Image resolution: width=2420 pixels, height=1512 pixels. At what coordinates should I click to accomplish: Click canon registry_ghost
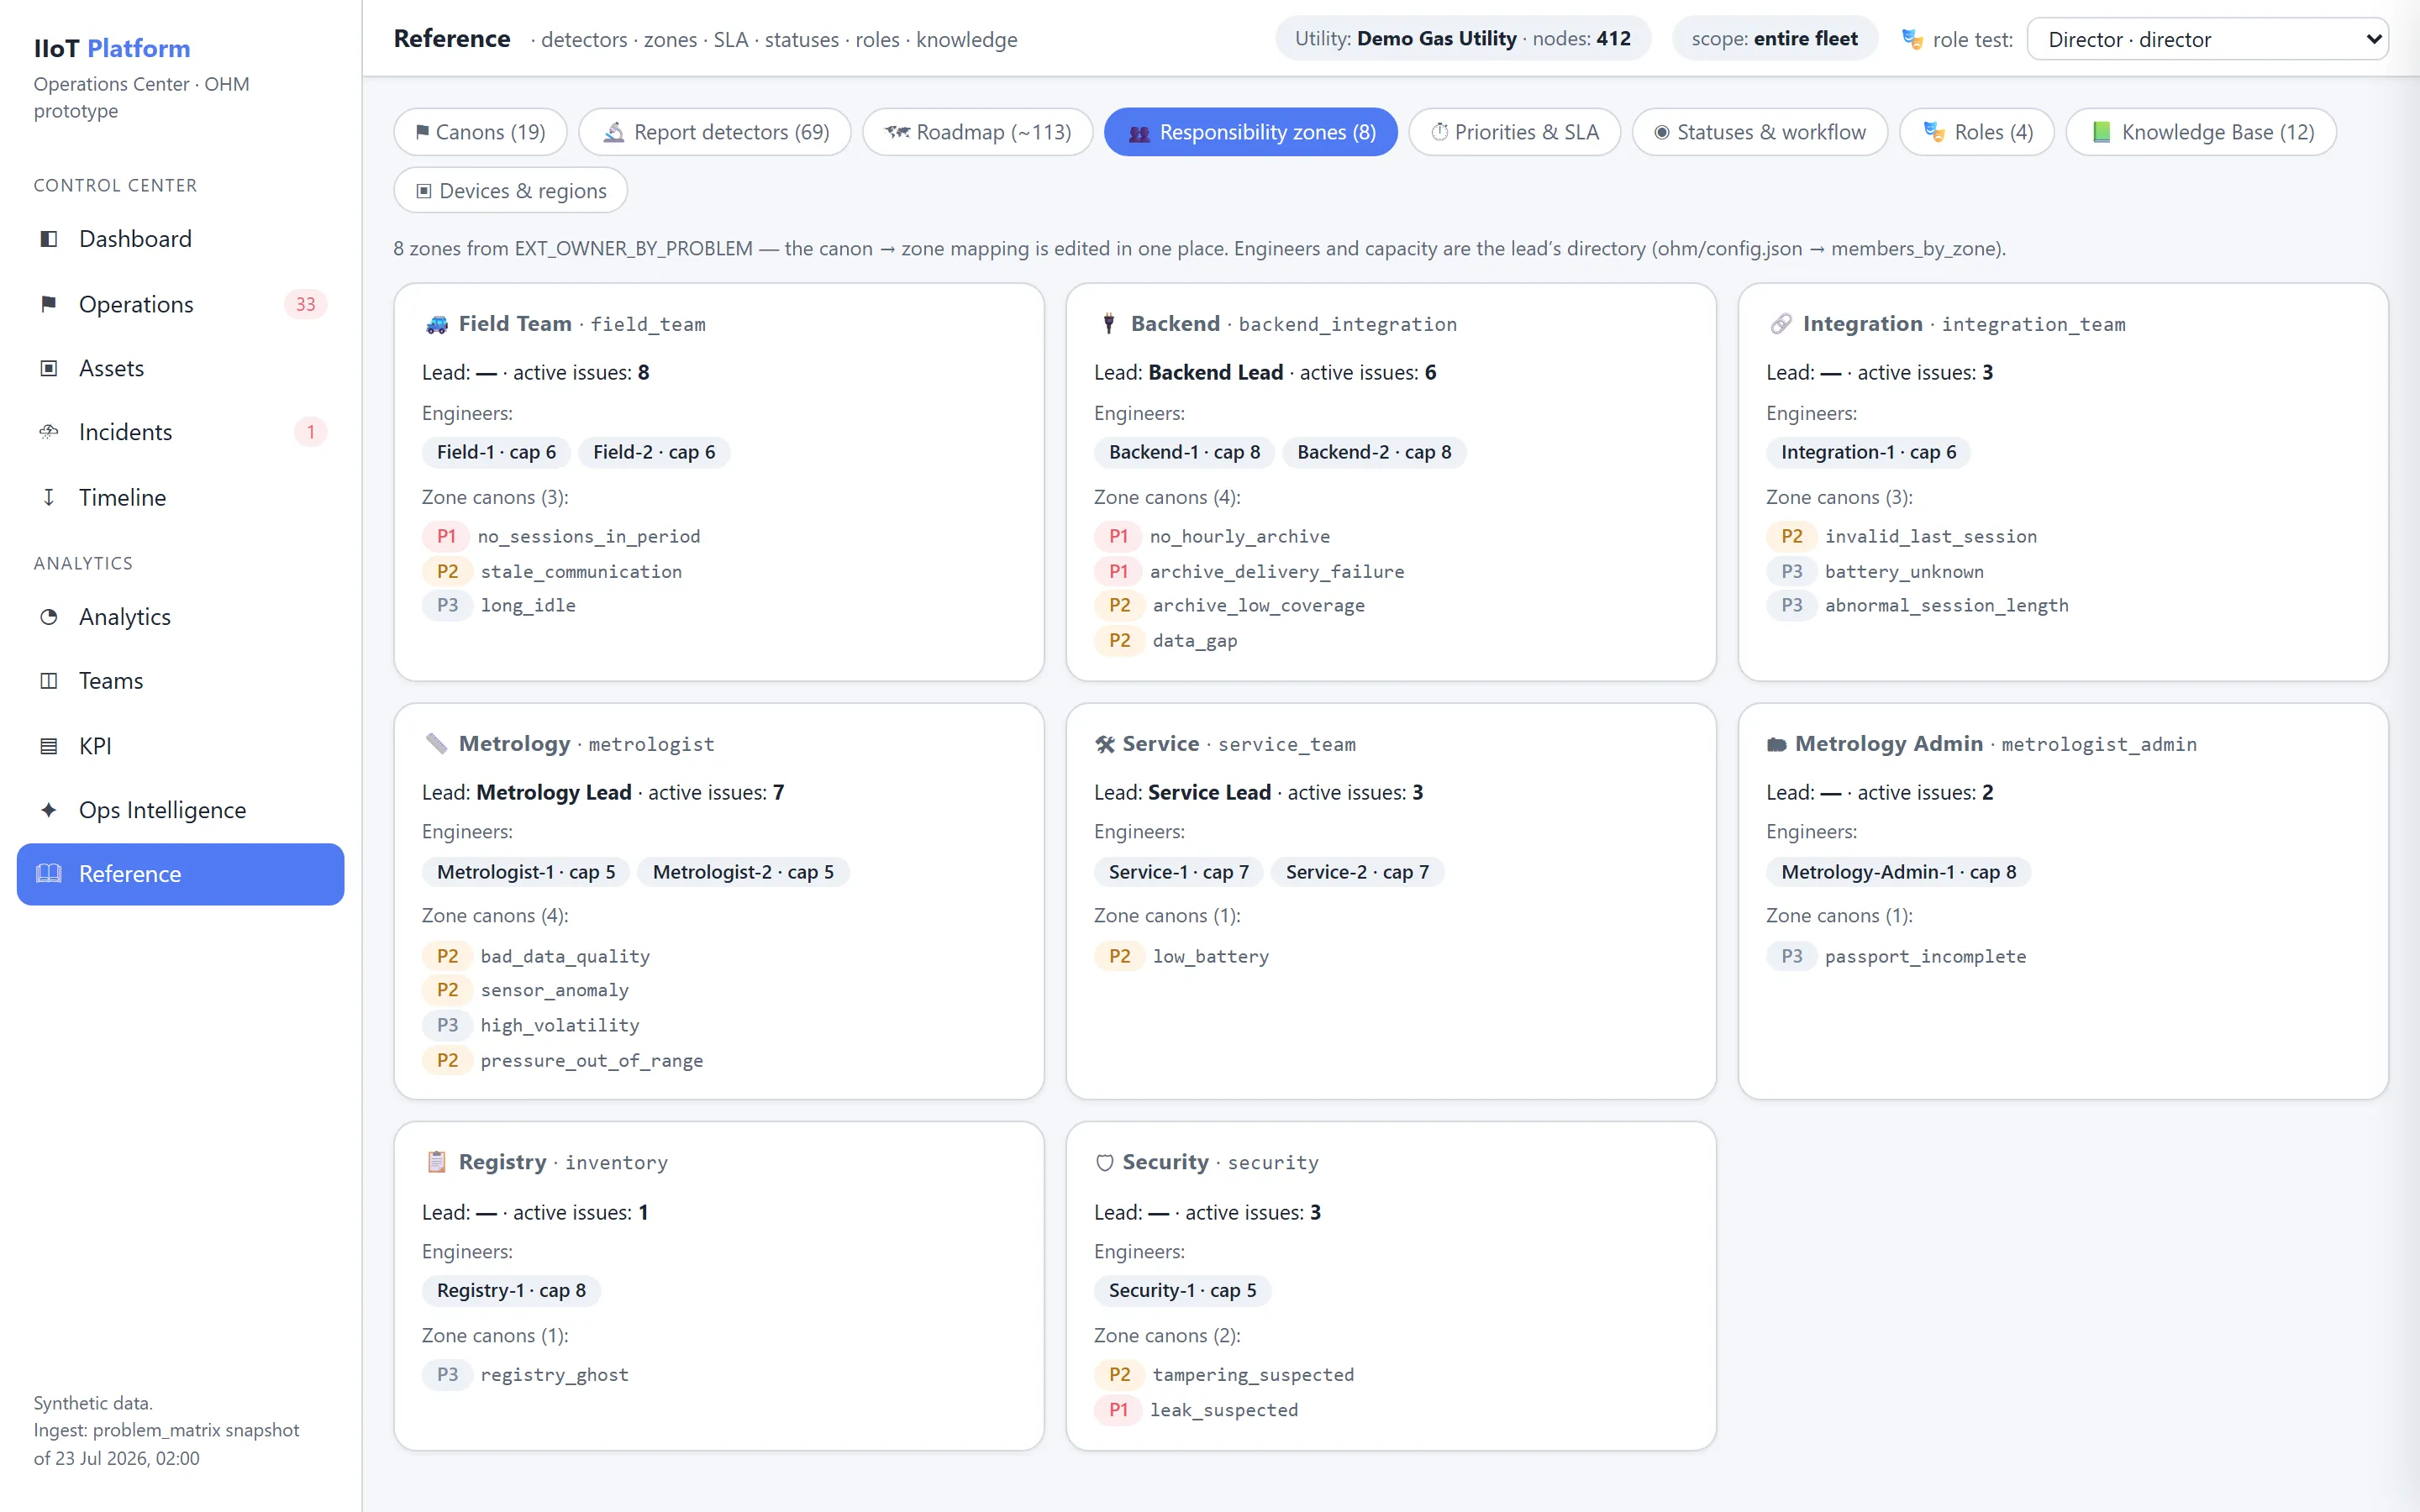[x=555, y=1375]
